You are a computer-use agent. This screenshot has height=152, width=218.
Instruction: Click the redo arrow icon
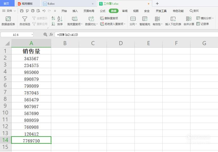pyautogui.click(x=49, y=11)
